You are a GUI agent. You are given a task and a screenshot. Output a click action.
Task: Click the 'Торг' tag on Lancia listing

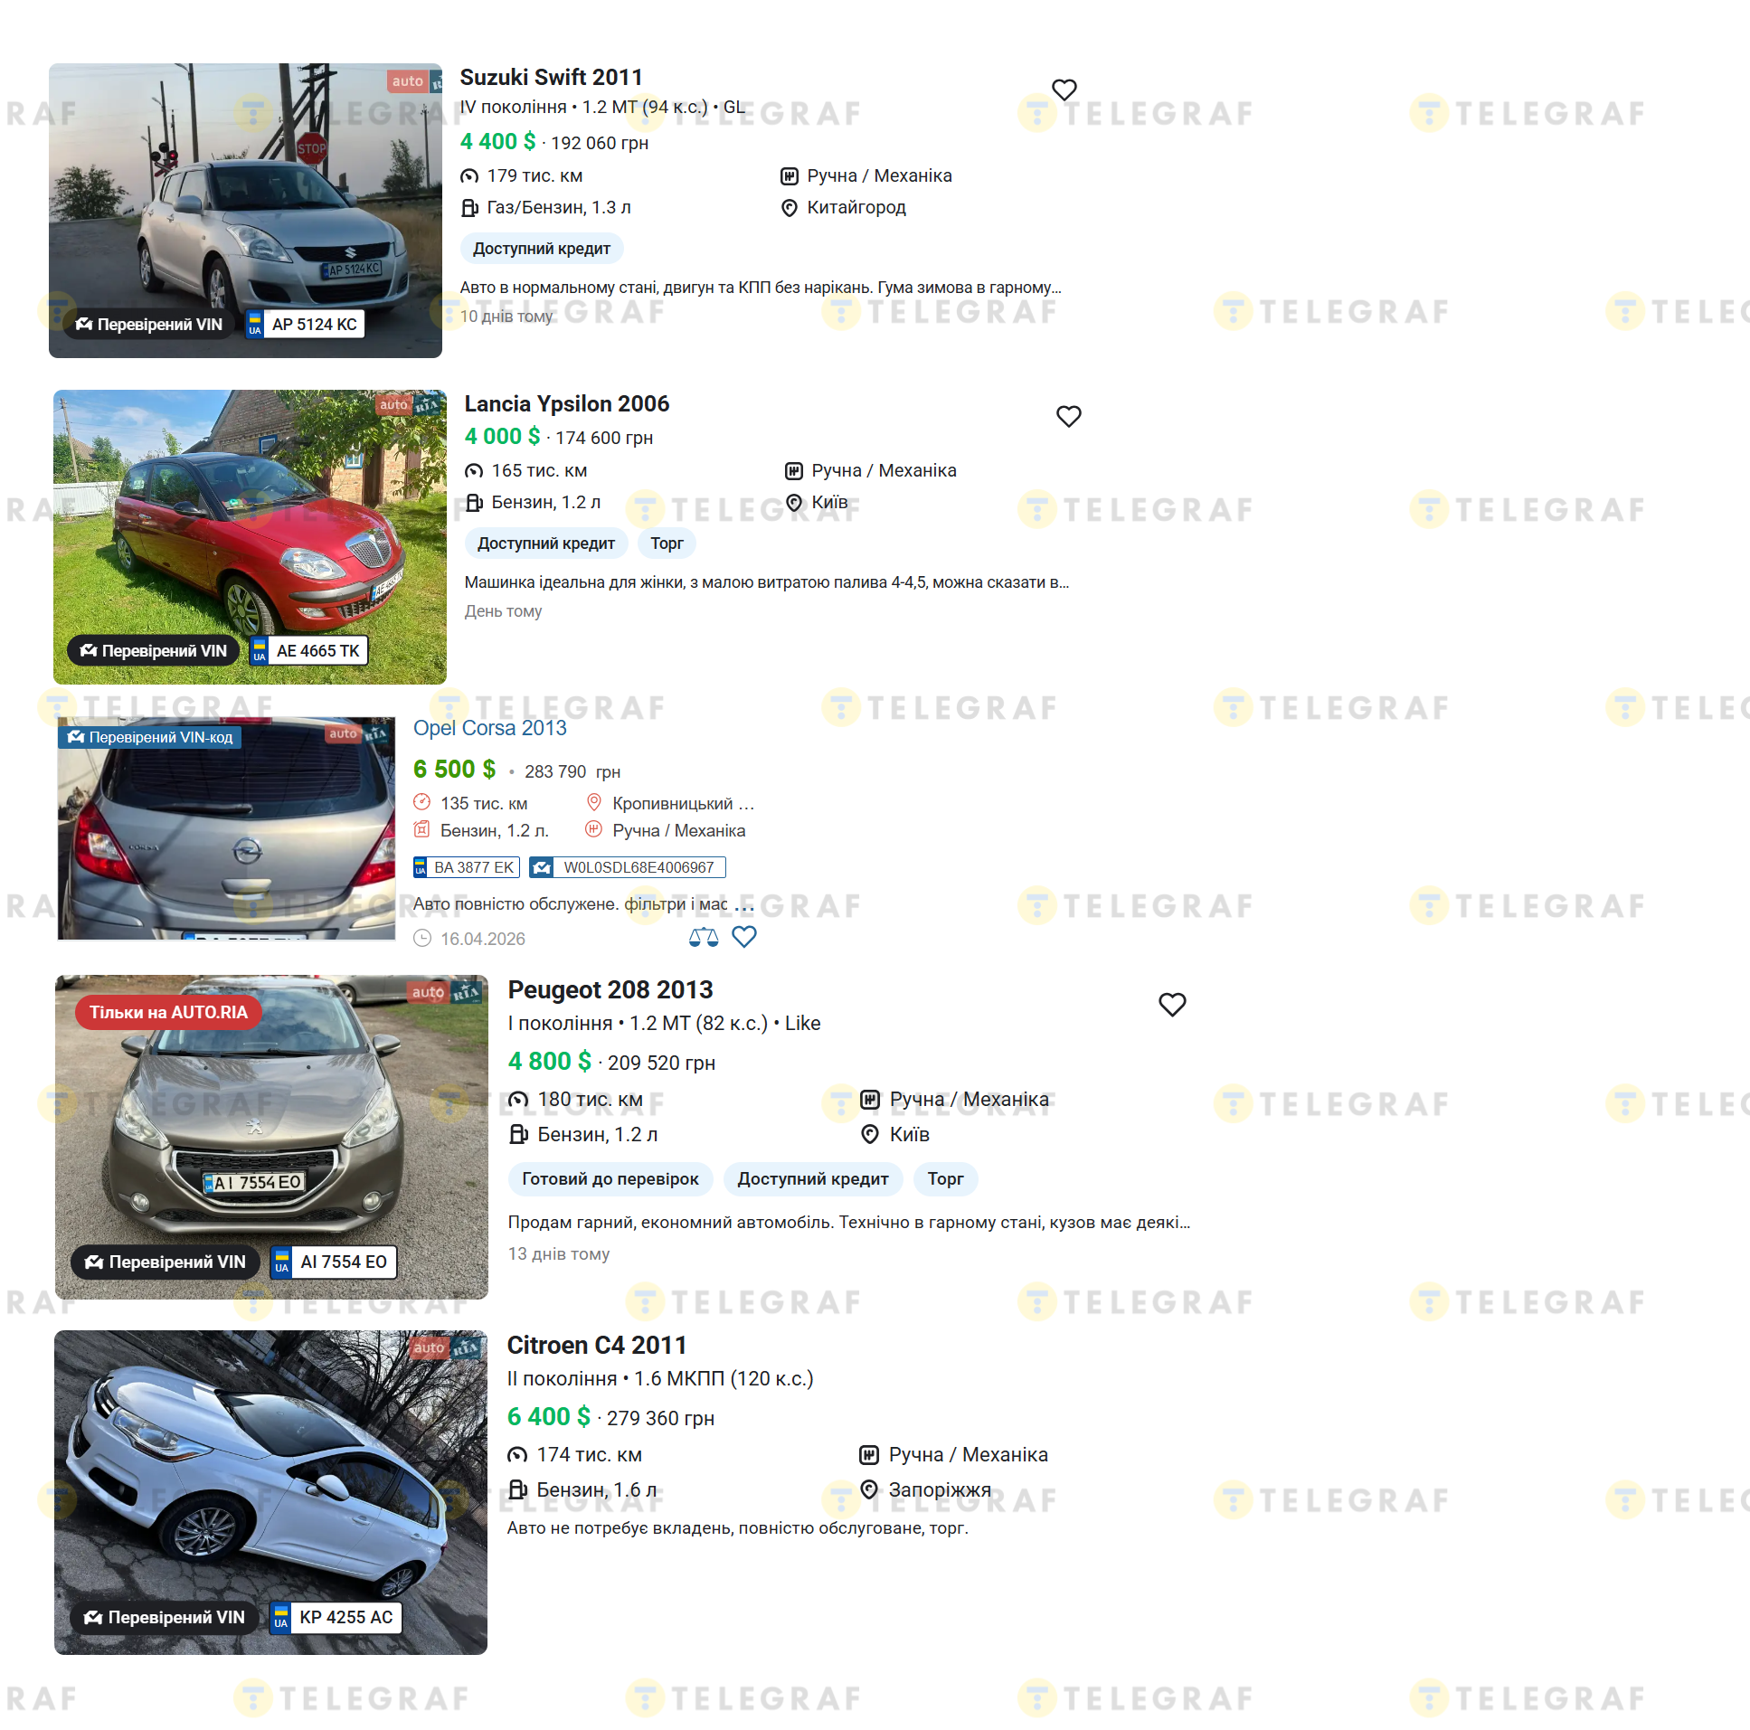tap(667, 543)
